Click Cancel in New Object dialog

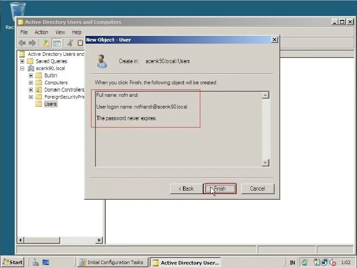258,189
